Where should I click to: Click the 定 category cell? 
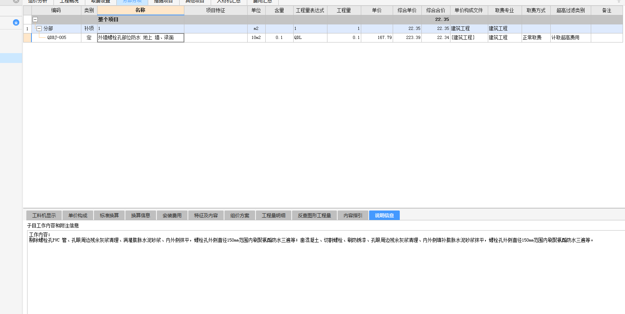[89, 37]
